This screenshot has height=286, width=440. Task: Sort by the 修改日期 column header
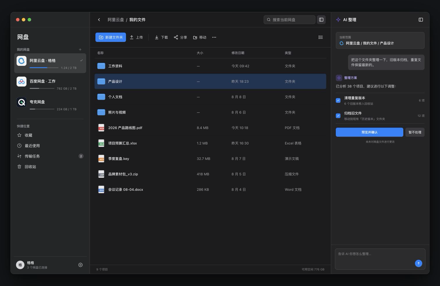pos(238,53)
